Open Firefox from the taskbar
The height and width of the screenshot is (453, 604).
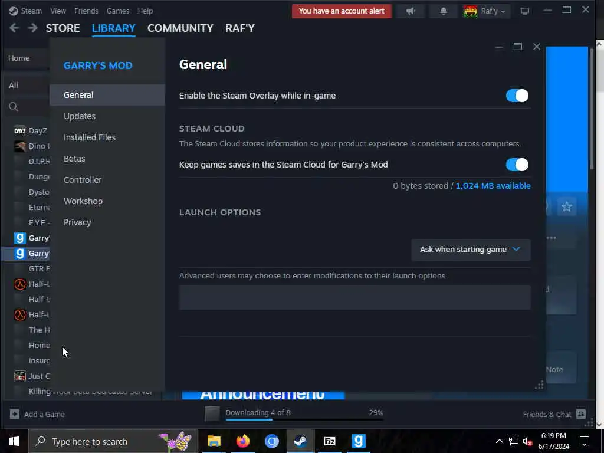pyautogui.click(x=242, y=441)
